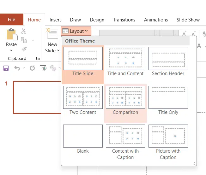Viewport: 206px width, 175px height.
Task: Click the Copy icon in Clipboard group
Action: 24,40
